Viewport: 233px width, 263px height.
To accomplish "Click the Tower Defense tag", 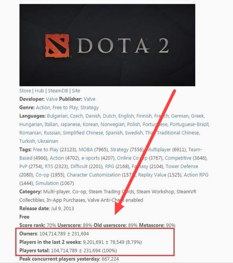I will coord(182,166).
